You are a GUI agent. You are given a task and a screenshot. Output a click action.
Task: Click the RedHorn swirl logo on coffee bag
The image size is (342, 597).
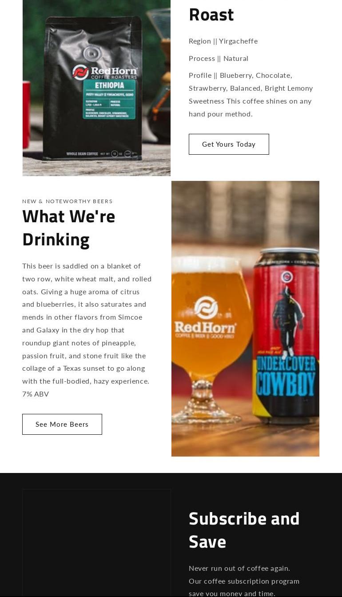80,72
